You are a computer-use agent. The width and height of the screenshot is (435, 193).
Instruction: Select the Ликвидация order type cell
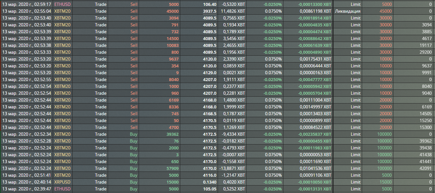point(347,11)
